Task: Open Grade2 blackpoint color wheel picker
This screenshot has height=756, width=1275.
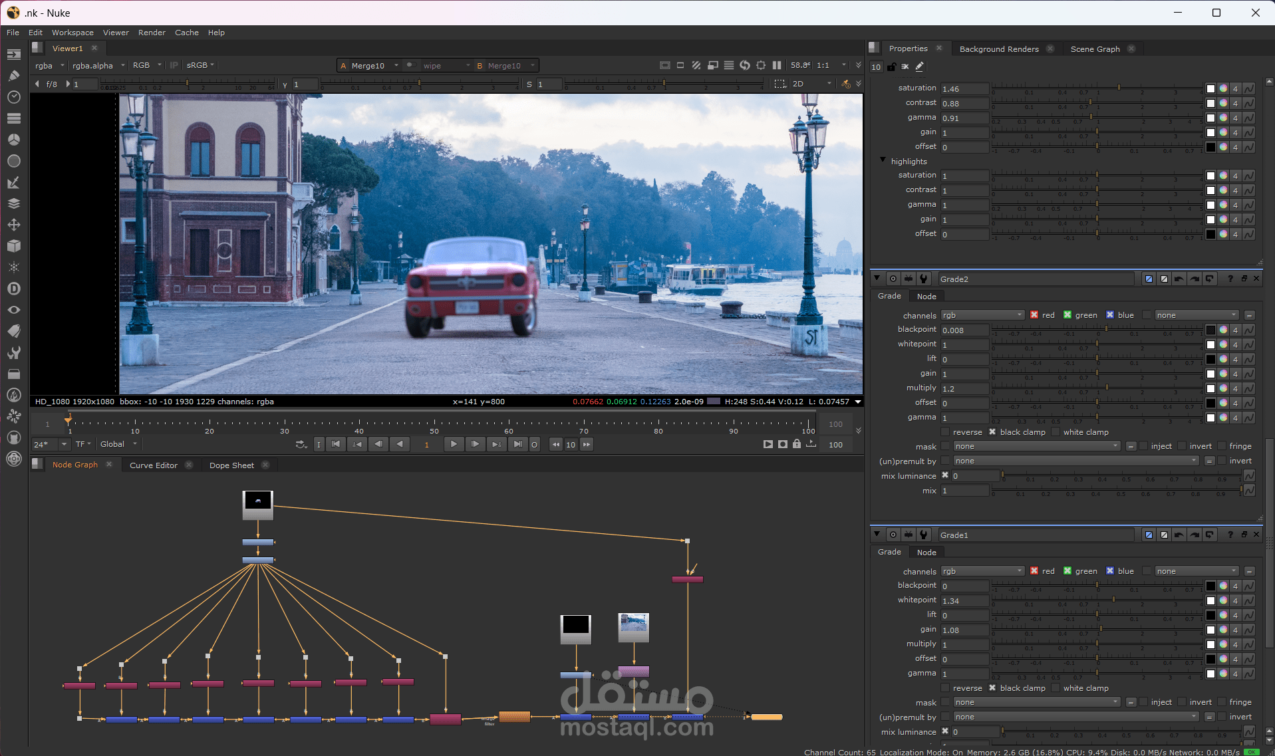Action: pyautogui.click(x=1223, y=330)
